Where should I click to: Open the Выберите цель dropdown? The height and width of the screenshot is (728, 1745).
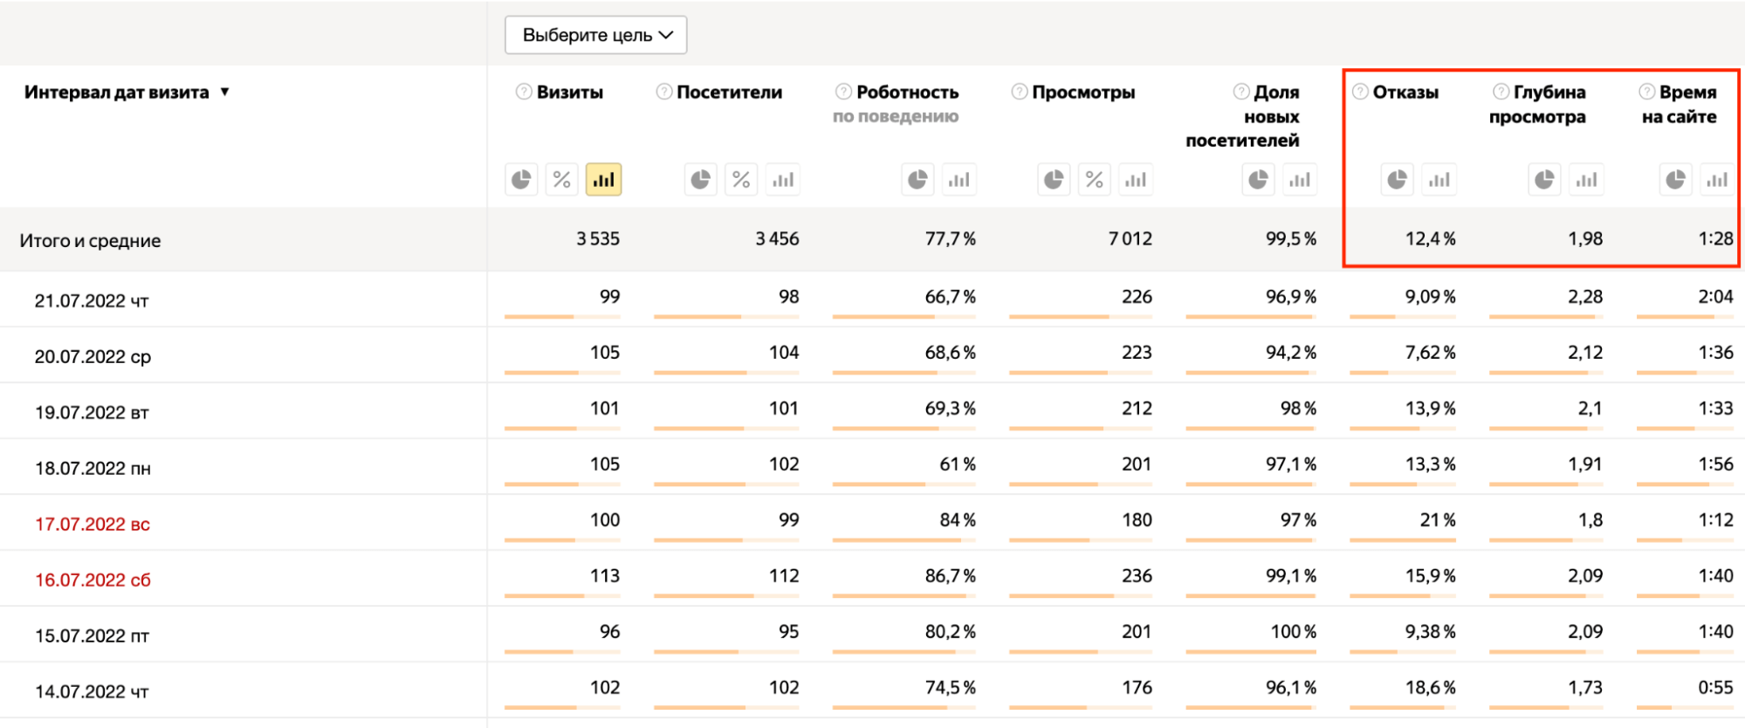point(594,35)
